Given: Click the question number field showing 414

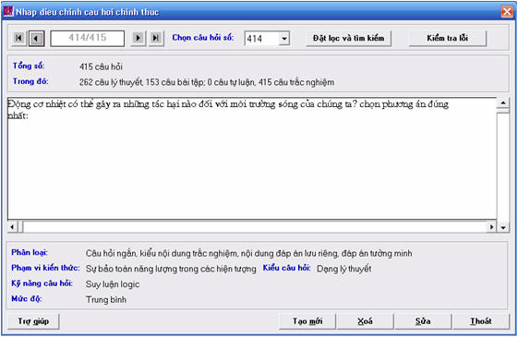Looking at the screenshot, I should (x=261, y=39).
